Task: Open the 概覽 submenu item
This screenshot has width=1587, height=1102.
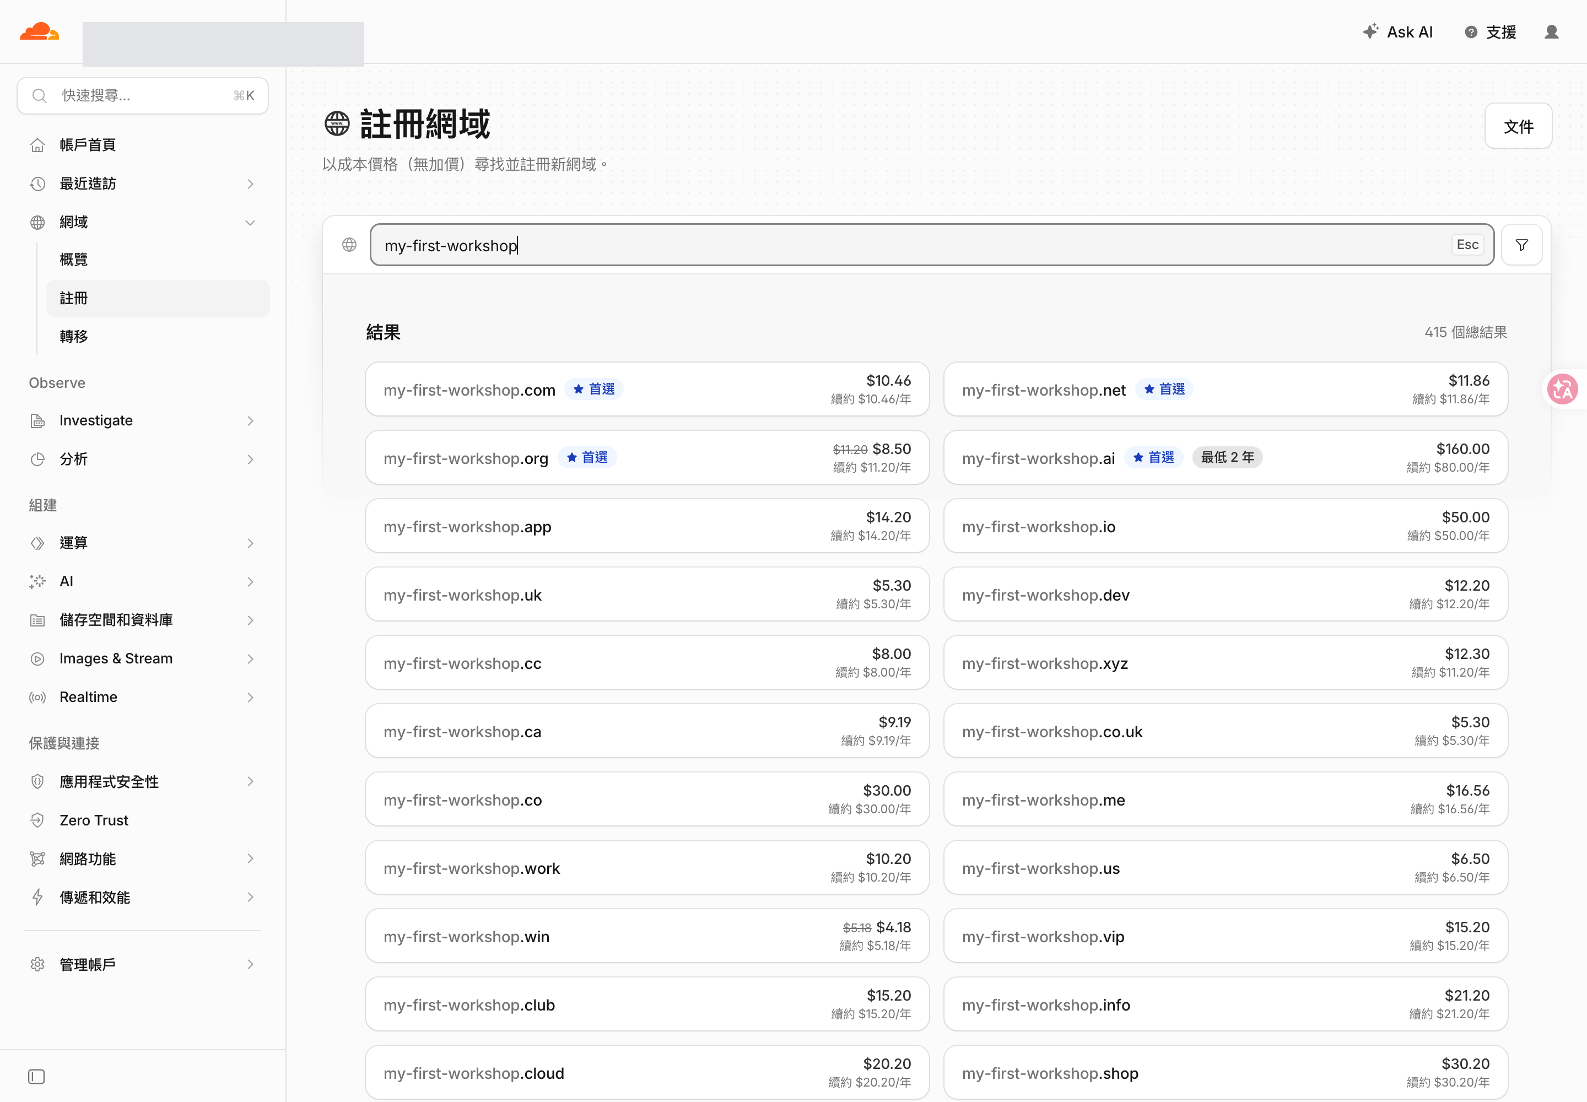Action: [158, 260]
